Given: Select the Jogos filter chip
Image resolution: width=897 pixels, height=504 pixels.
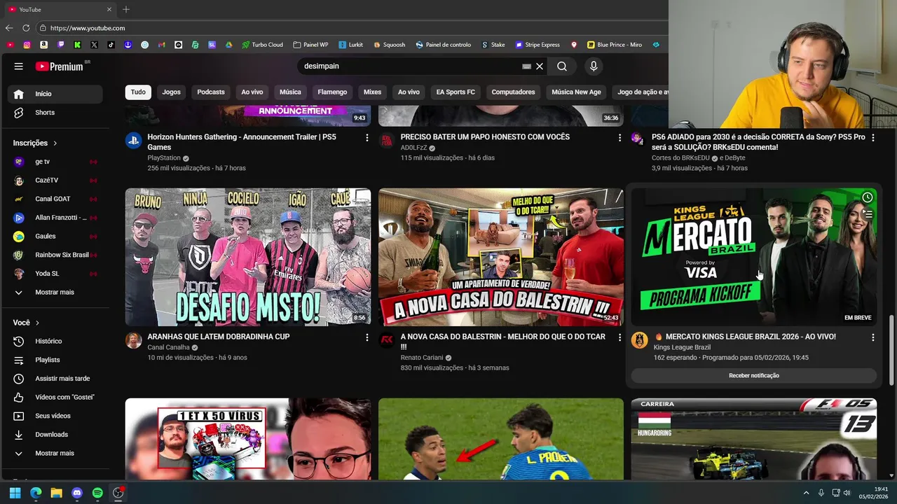Looking at the screenshot, I should click(x=172, y=92).
